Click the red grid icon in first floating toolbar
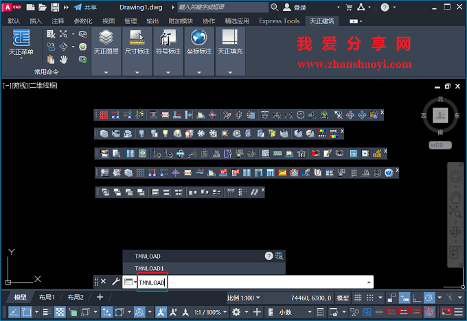This screenshot has height=321, width=467. [x=104, y=115]
